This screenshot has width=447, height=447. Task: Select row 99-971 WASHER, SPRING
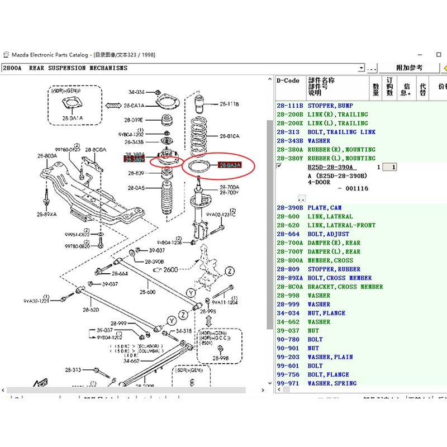tap(361, 383)
